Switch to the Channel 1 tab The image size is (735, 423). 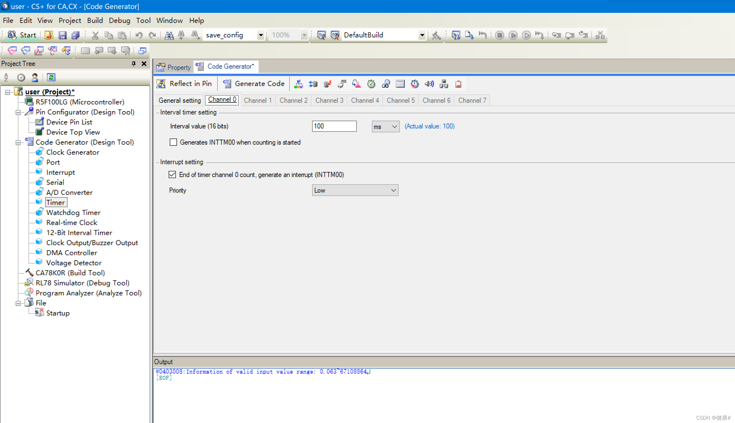[x=258, y=100]
